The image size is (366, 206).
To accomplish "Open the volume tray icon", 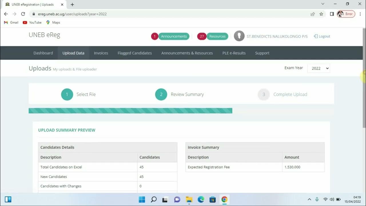I will (332, 199).
